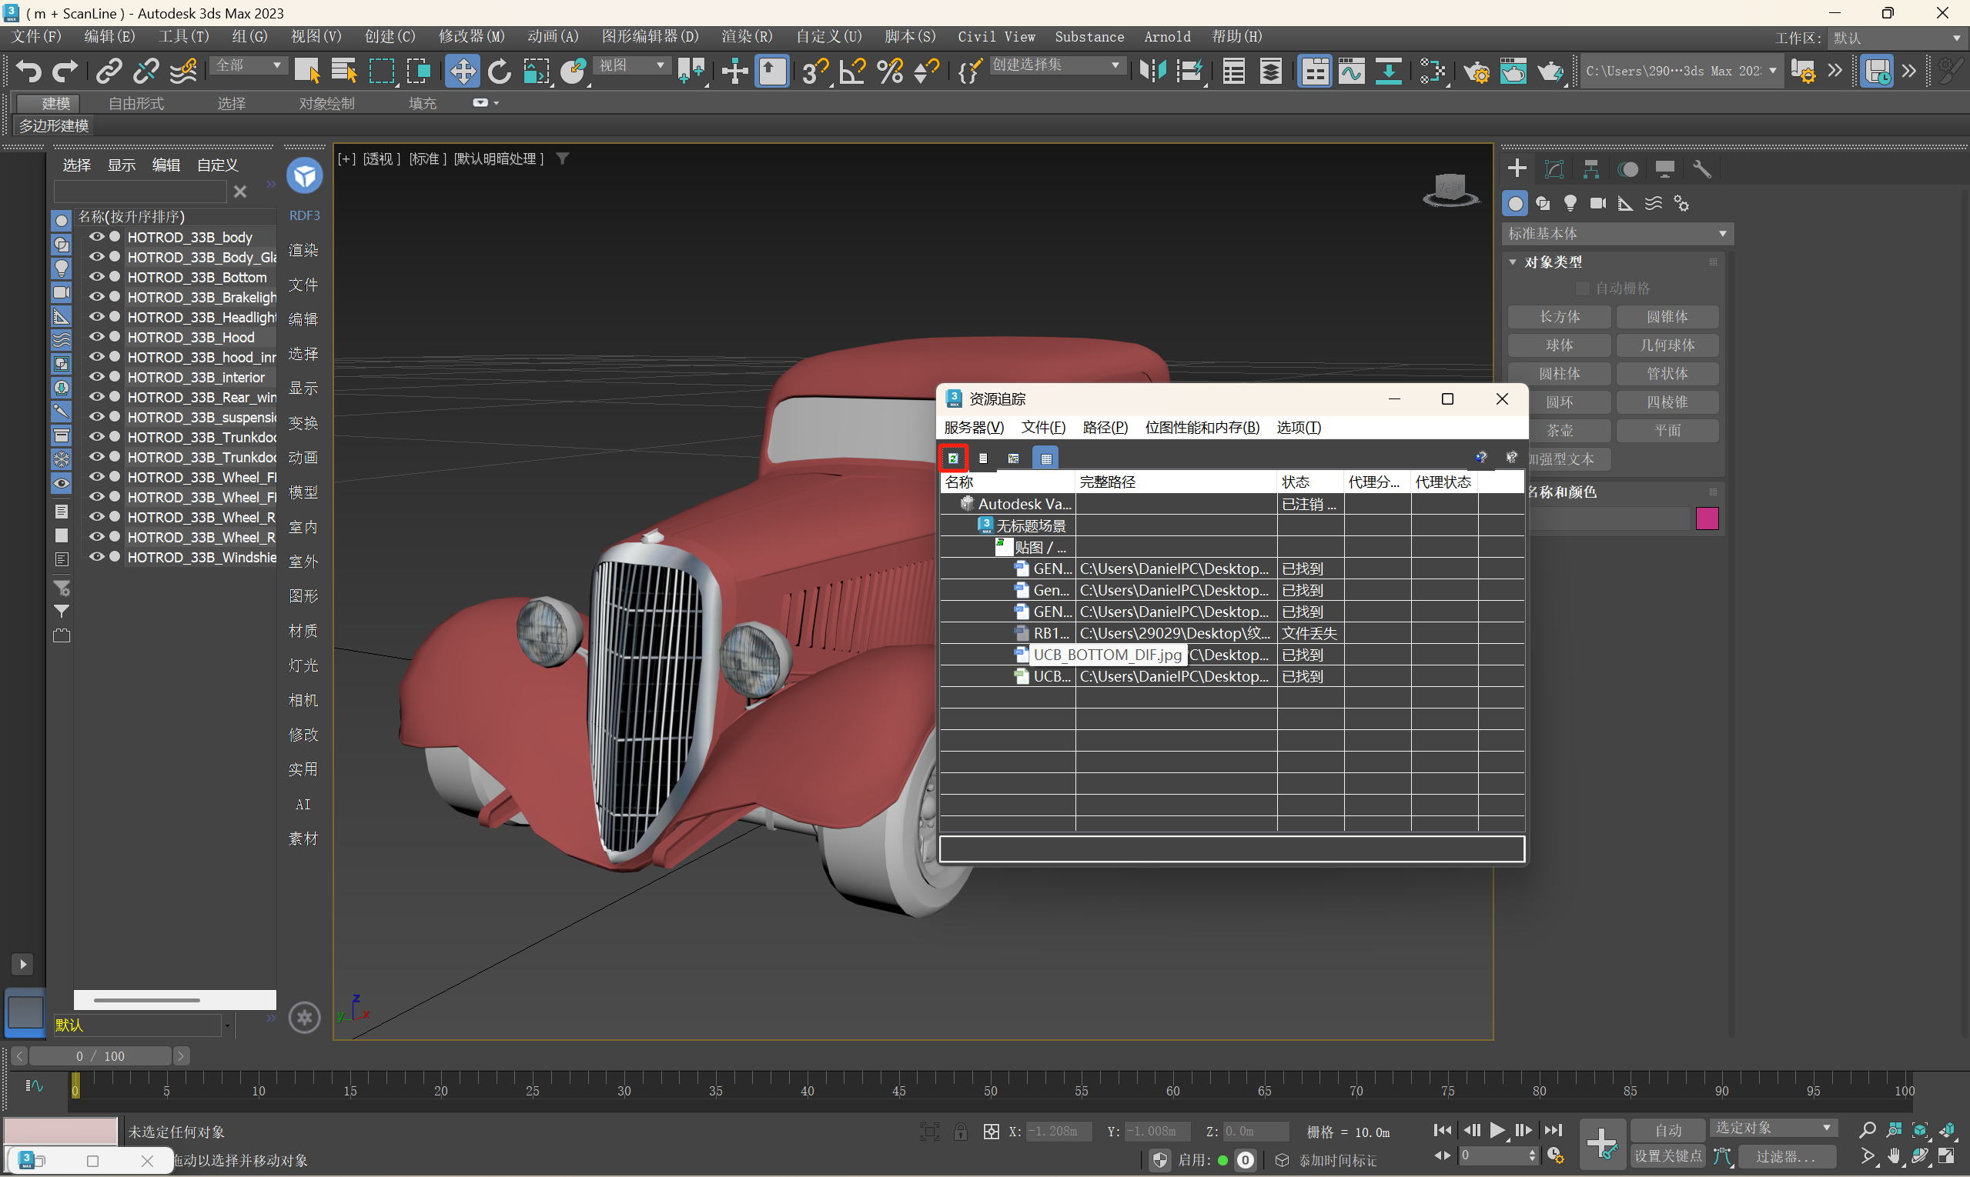1970x1177 pixels.
Task: Select the Rotate tool
Action: tap(500, 72)
